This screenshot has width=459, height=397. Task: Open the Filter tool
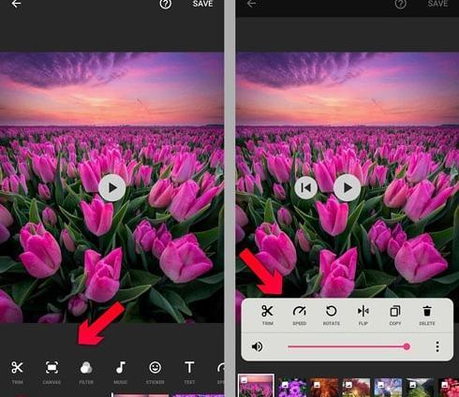86,372
